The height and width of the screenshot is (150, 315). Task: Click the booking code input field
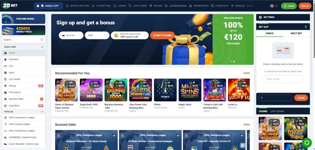pos(283,79)
